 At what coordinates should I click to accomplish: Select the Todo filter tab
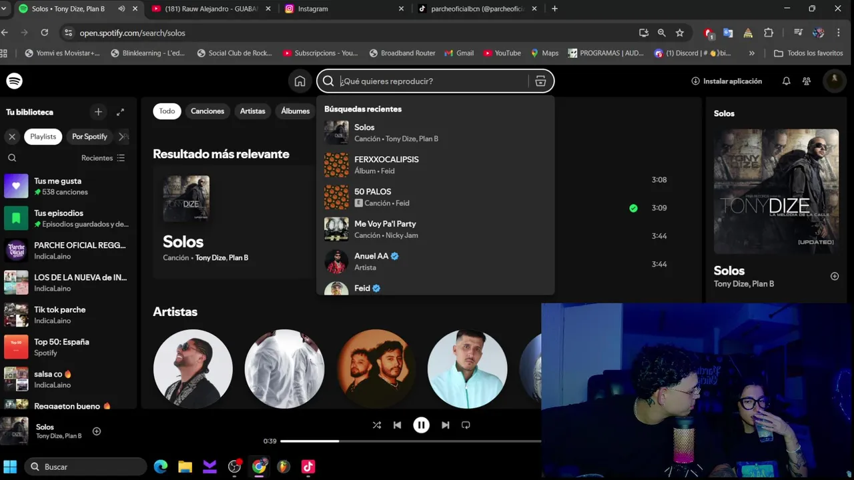(x=167, y=111)
